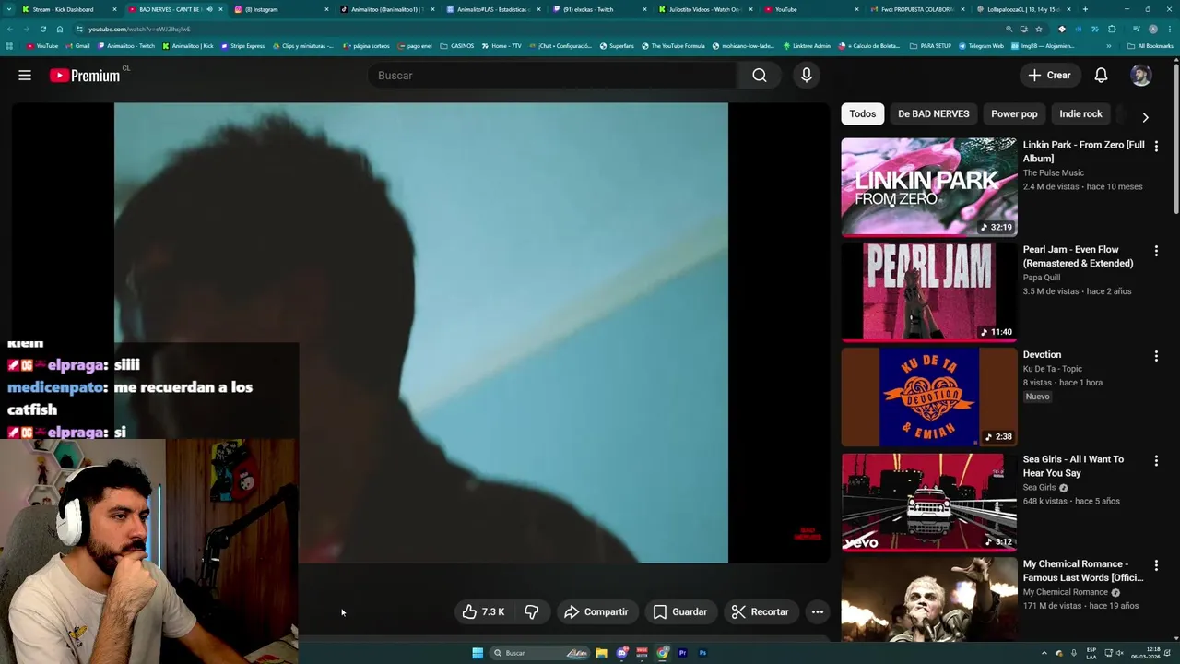The height and width of the screenshot is (664, 1180).
Task: Bookmark this page with the star
Action: [1038, 30]
